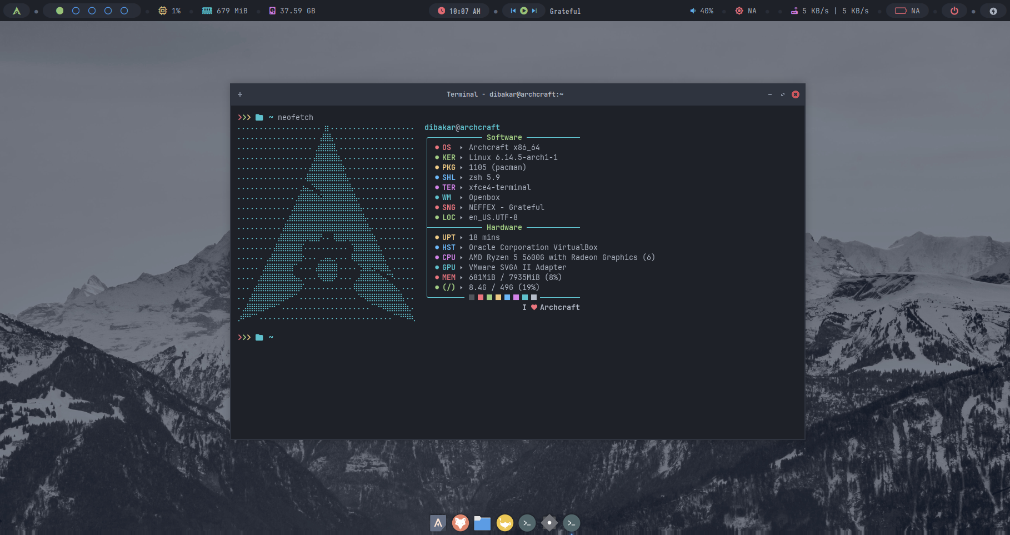Click the "40%" volume value
The width and height of the screenshot is (1010, 535).
(x=707, y=11)
